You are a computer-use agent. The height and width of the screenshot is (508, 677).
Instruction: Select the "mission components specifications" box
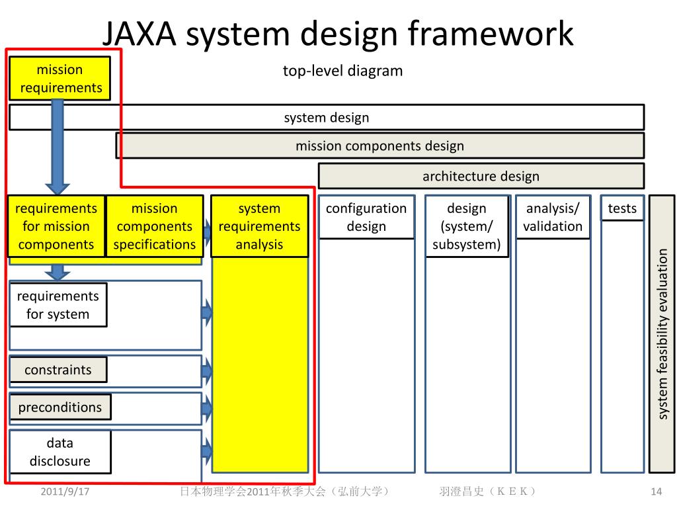(x=155, y=226)
